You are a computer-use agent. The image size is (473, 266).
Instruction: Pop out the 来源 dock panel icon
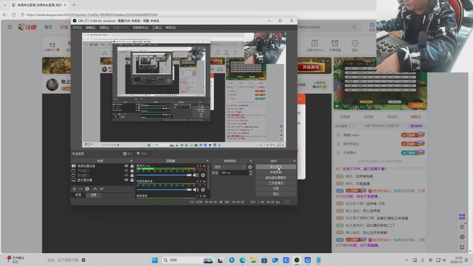coord(131,161)
